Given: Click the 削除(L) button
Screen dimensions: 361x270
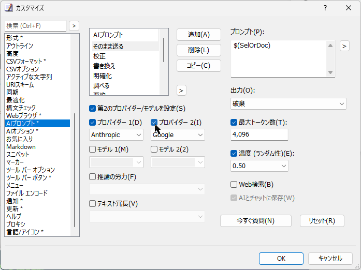Looking at the screenshot, I should click(x=199, y=50).
